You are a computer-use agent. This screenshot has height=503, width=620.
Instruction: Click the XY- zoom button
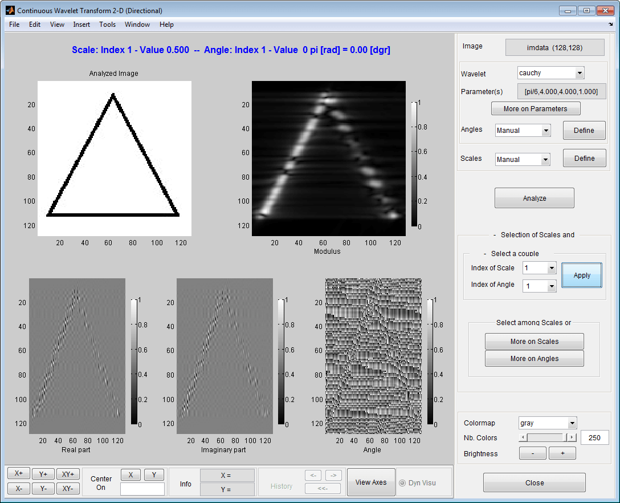(68, 489)
